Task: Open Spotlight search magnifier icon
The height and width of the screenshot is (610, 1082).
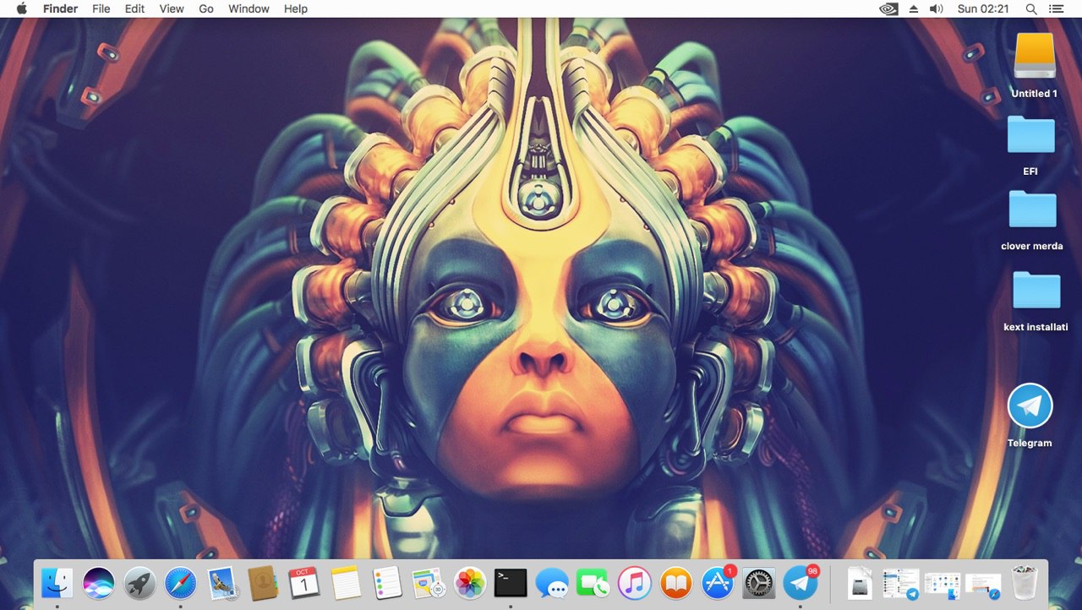Action: pyautogui.click(x=1031, y=8)
